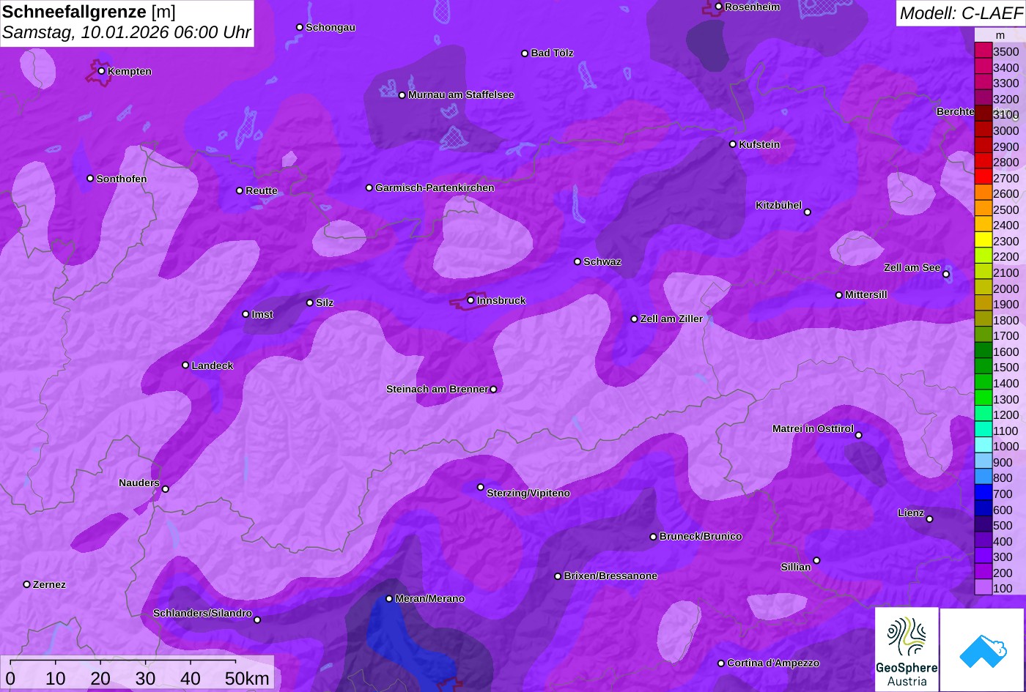The image size is (1026, 692).
Task: Select the Zell am Ziller marker
Action: 634,319
